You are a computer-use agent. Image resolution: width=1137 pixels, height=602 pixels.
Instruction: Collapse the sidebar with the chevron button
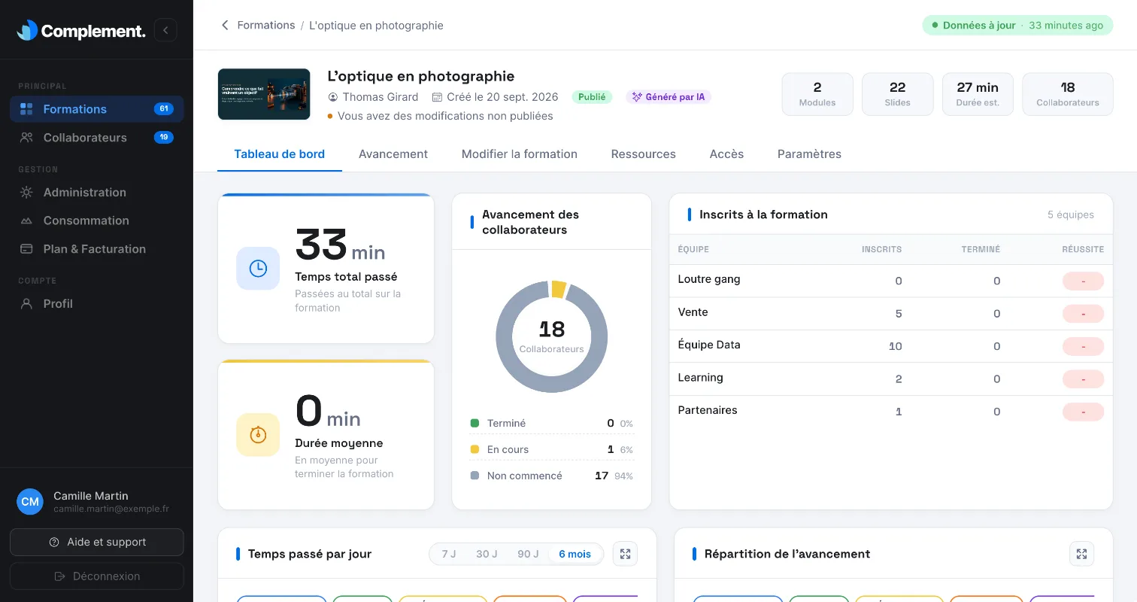tap(165, 30)
